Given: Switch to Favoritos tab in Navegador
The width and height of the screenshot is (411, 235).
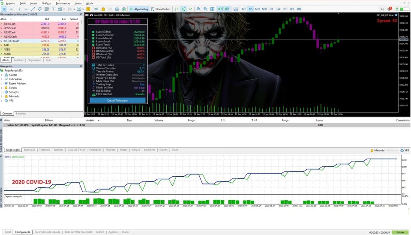Looking at the screenshot, I should coord(21,114).
